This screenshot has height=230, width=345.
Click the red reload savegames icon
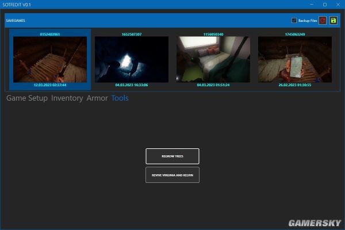323,21
